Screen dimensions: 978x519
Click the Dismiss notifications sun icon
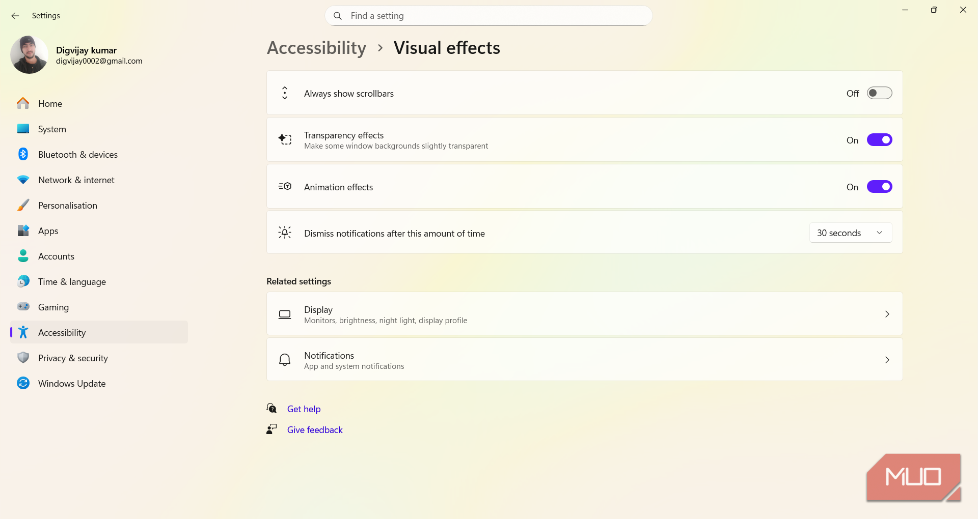285,233
